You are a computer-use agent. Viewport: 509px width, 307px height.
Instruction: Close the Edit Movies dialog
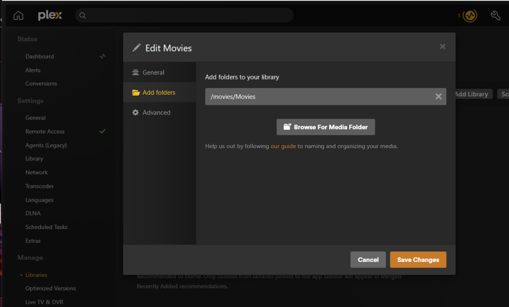pos(442,47)
